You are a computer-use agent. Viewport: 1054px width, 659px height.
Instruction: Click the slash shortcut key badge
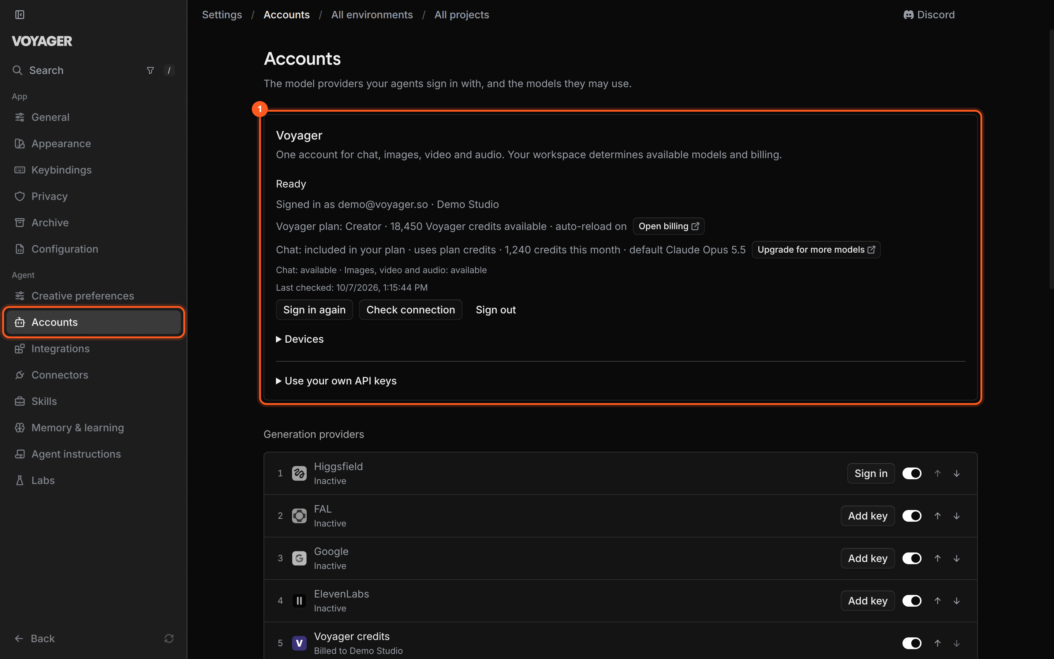[x=169, y=70]
